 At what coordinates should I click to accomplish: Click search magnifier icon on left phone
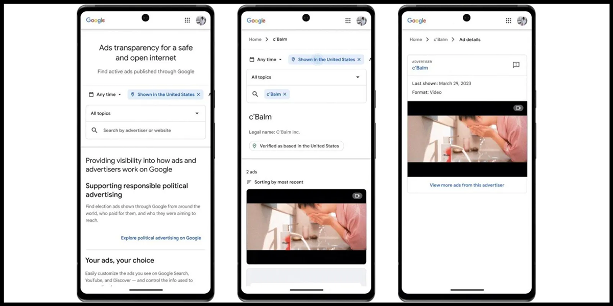point(95,131)
